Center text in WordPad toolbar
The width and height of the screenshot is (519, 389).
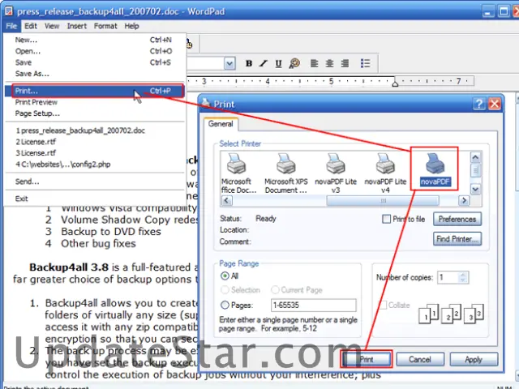329,63
